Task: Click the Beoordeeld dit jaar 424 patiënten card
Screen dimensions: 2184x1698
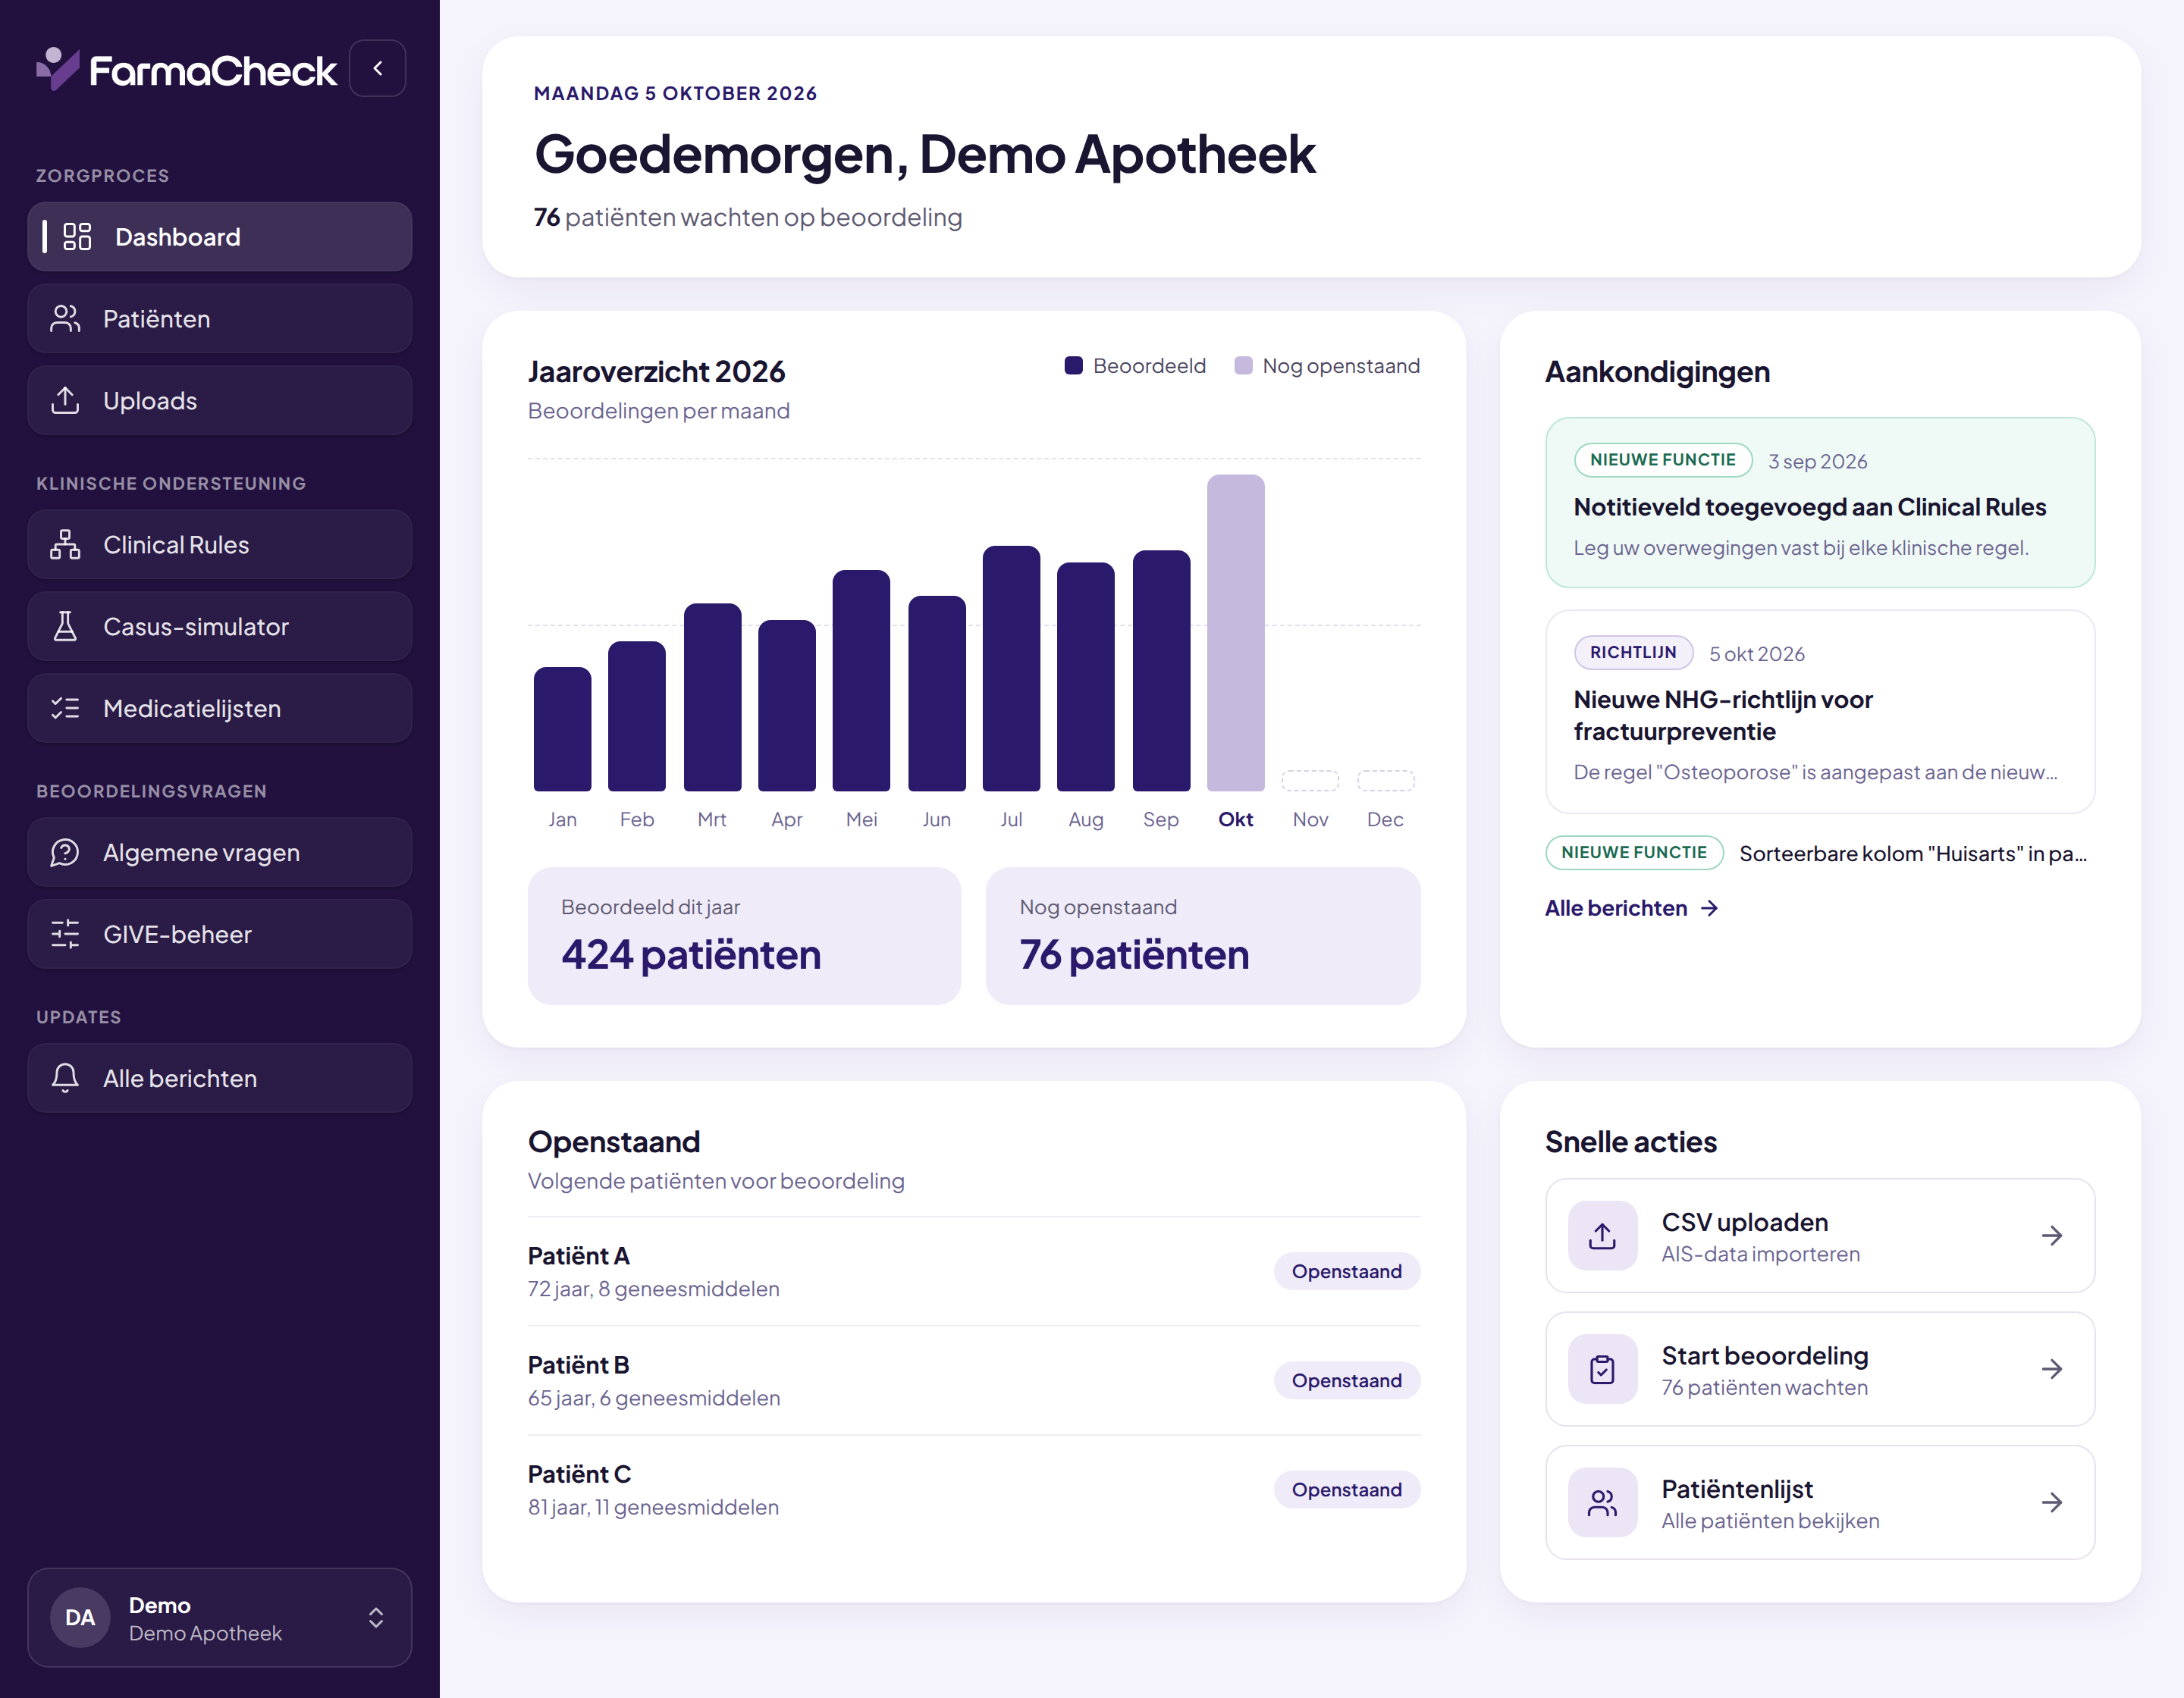Action: (x=744, y=936)
